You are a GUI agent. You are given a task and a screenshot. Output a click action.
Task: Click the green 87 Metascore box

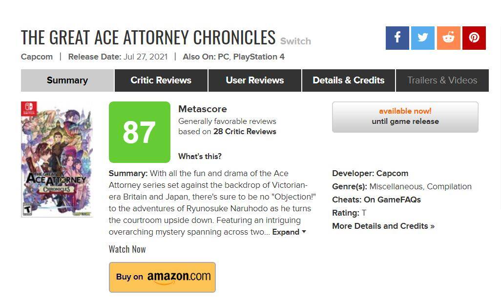[x=140, y=132]
